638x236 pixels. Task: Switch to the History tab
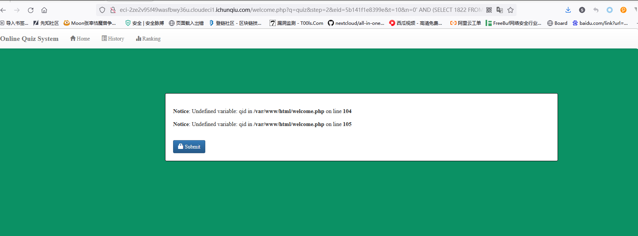[113, 39]
